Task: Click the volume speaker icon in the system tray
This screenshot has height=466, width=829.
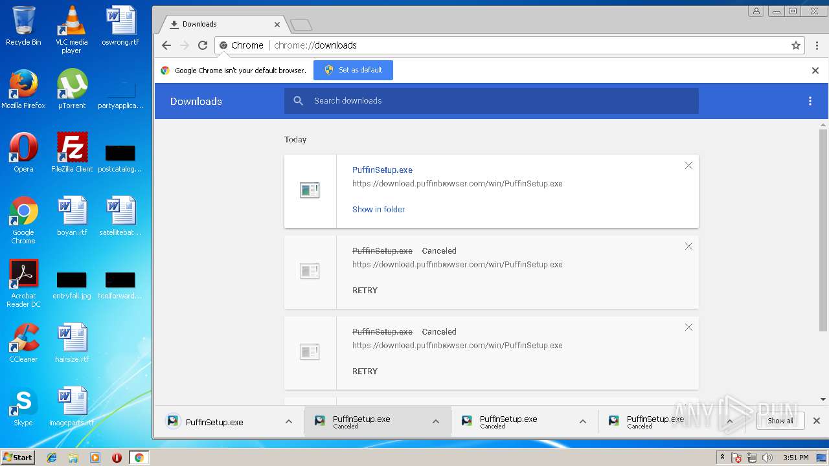Action: pos(767,458)
